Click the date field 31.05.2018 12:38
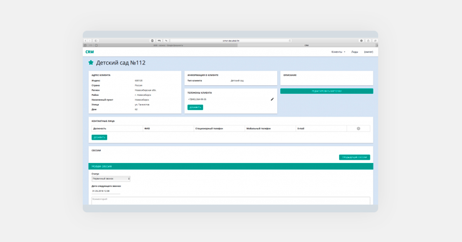The image size is (462, 242). click(x=106, y=191)
